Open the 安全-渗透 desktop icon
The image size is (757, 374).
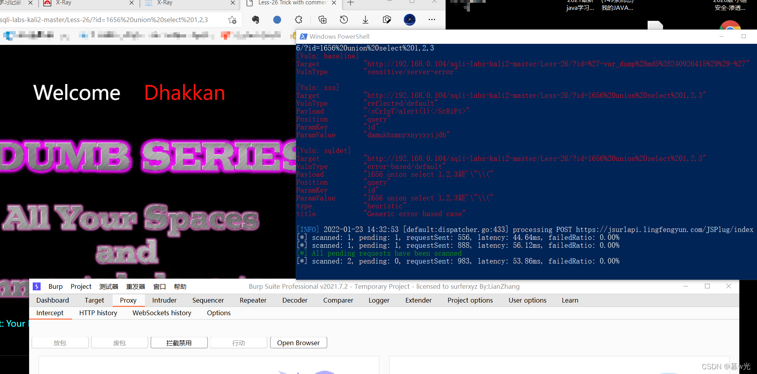click(x=730, y=6)
